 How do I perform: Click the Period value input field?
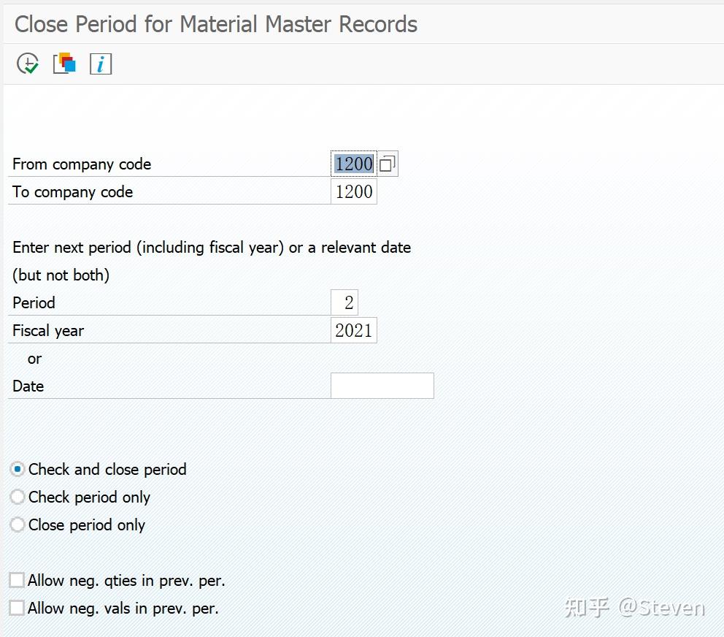344,302
